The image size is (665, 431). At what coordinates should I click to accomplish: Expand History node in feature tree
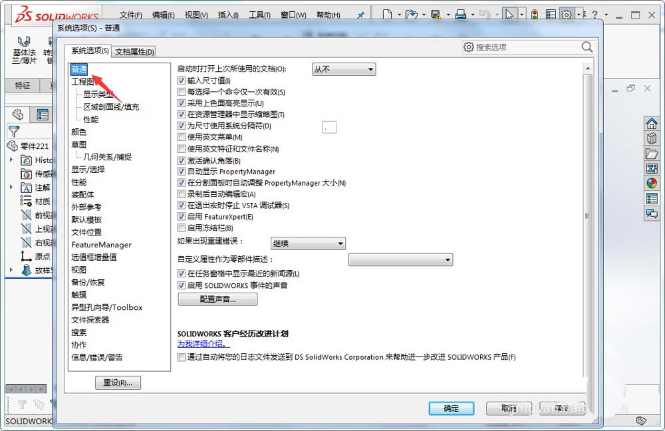[11, 160]
